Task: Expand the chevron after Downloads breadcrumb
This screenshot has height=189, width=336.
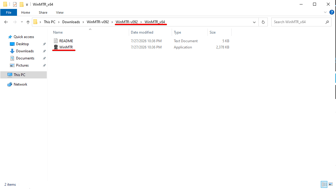Action: (x=83, y=22)
